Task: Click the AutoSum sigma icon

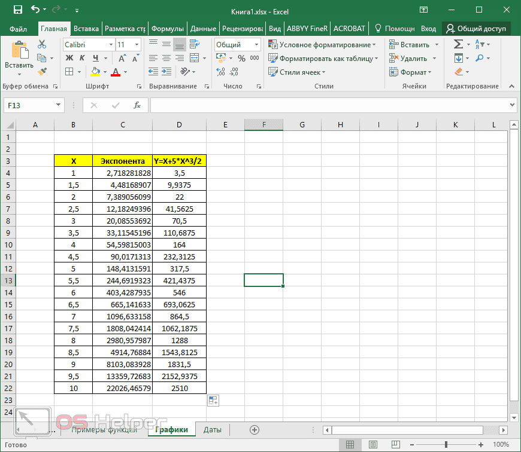Action: 458,44
